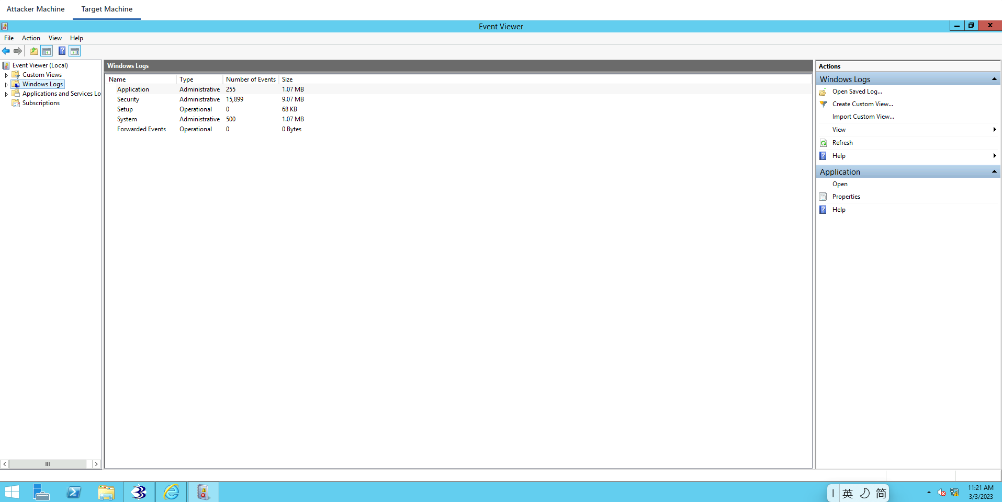Select Windows Logs in the tree

(x=42, y=84)
